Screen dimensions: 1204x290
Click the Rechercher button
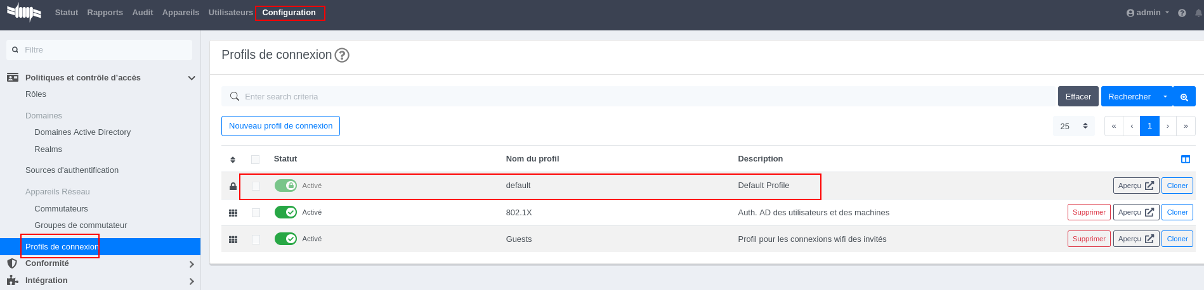(1130, 96)
